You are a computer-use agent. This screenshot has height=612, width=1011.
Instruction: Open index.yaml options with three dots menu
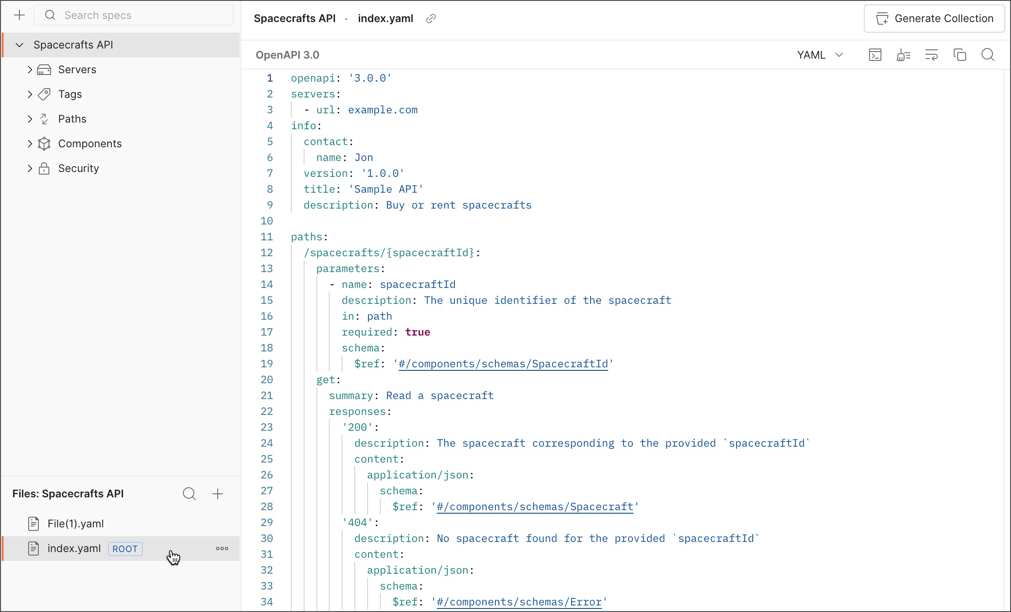click(222, 549)
